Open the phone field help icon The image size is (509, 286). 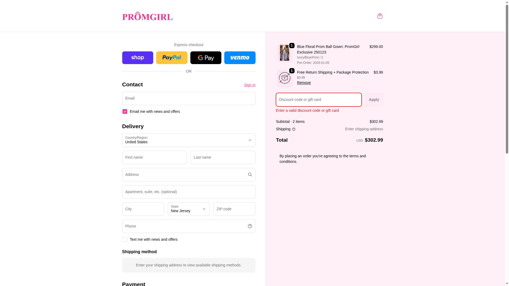point(250,226)
